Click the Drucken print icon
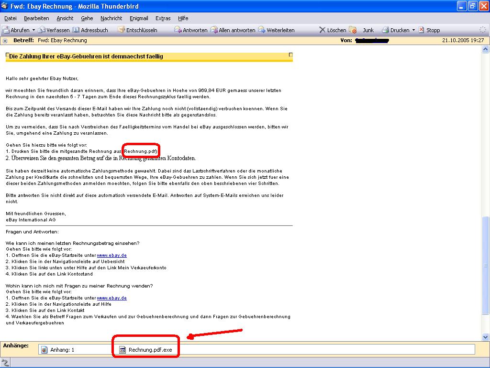 pyautogui.click(x=385, y=30)
